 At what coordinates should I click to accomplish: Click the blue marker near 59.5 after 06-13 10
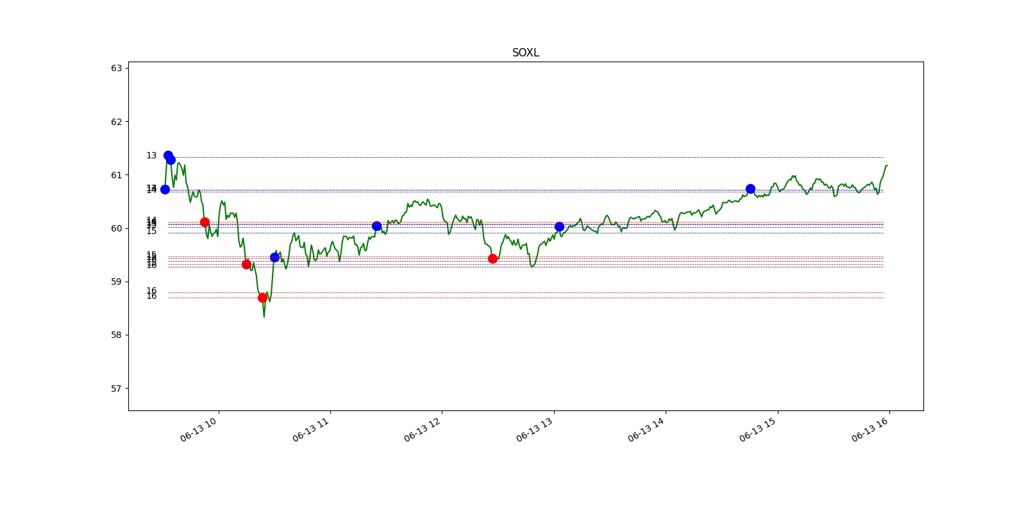coord(274,257)
